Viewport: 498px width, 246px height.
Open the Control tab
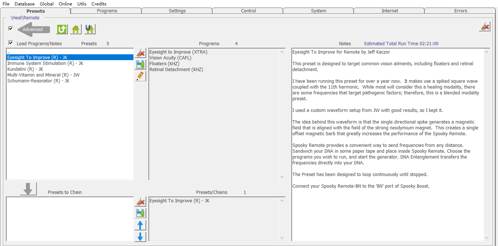pyautogui.click(x=248, y=11)
